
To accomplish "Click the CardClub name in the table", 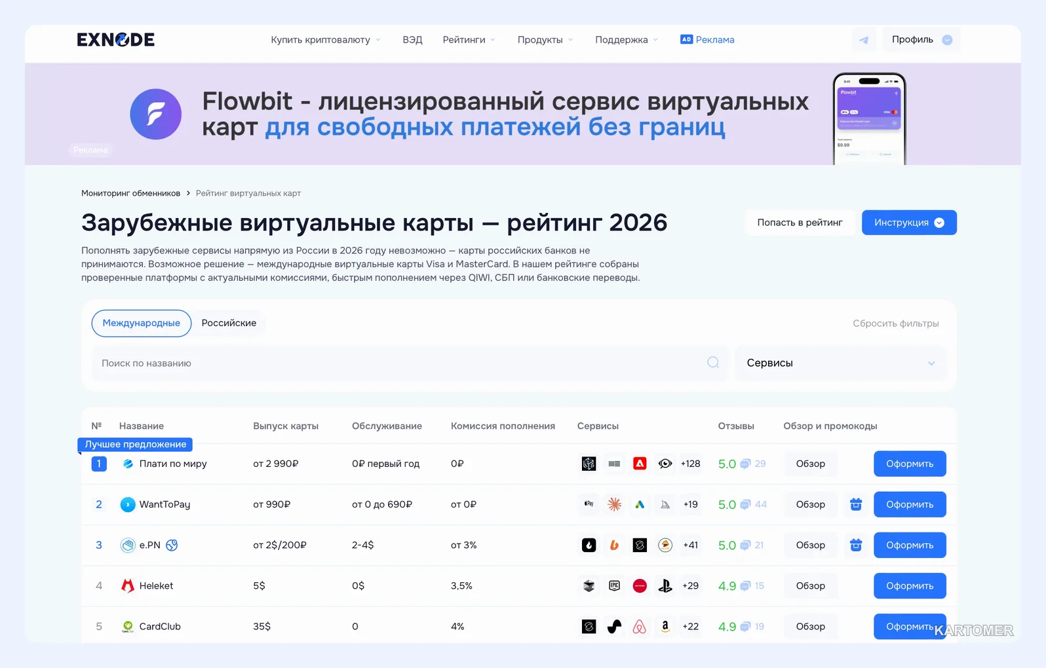I will click(x=160, y=626).
